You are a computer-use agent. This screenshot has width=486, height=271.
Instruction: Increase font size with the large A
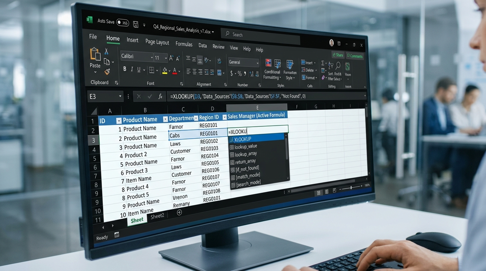click(x=172, y=58)
